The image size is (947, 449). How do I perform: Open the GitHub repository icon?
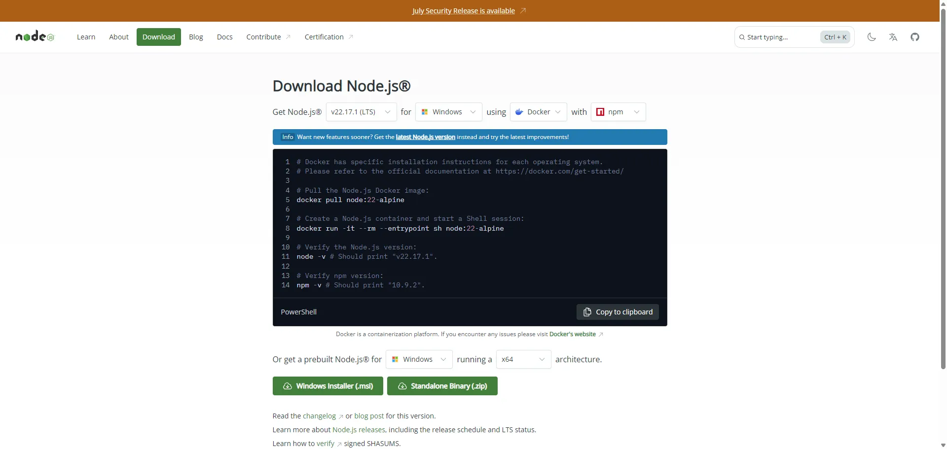[915, 36]
